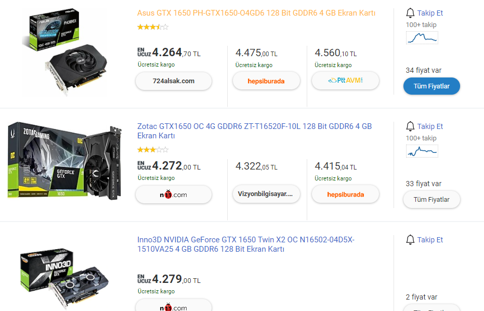Open the n11.com offer for Zotac card

coord(174,195)
